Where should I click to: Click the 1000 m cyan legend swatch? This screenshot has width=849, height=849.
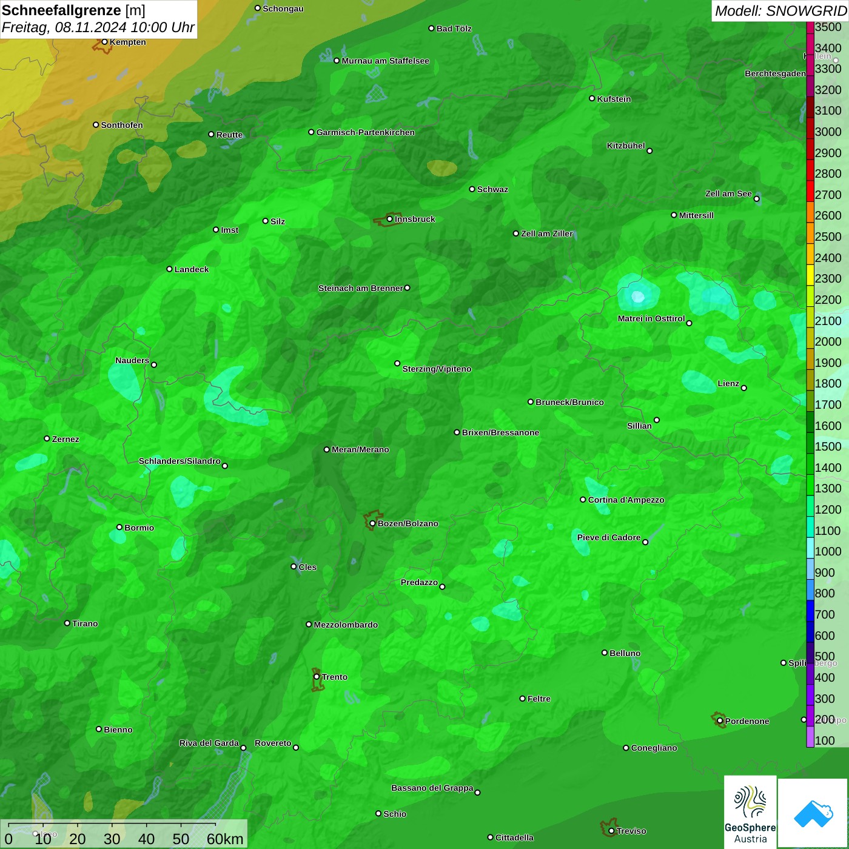click(810, 548)
